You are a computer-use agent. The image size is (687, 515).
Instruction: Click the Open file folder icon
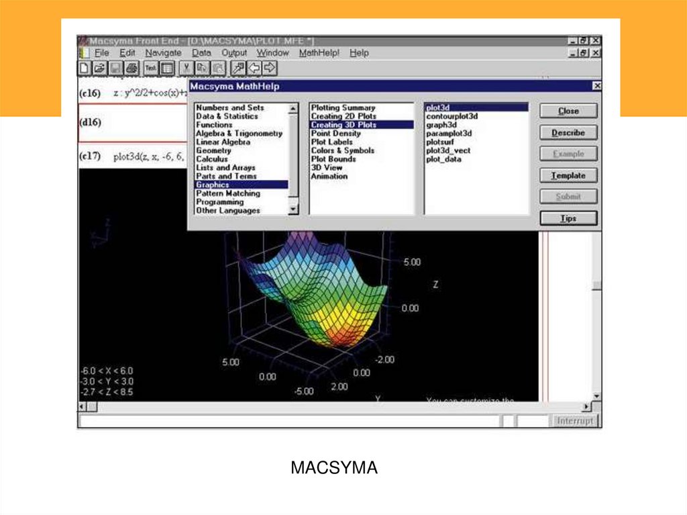click(101, 68)
